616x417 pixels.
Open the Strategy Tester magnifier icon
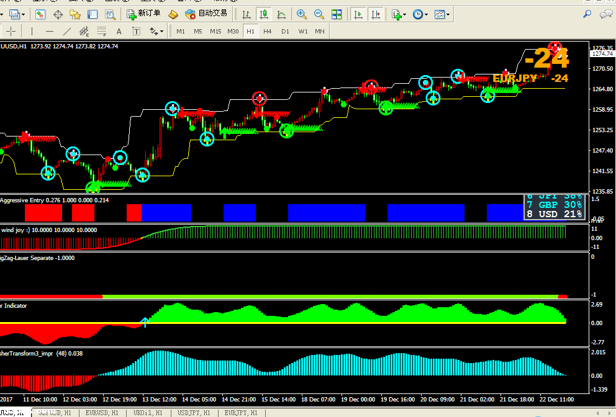pos(110,15)
